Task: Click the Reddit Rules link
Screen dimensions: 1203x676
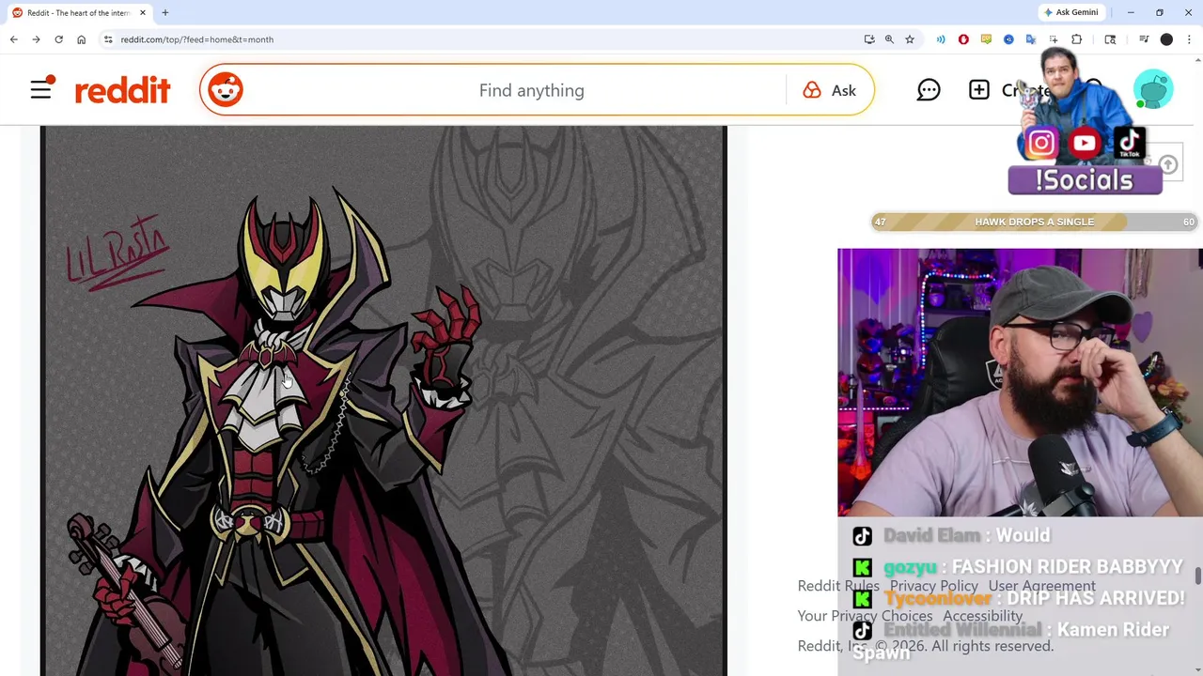Action: [838, 586]
